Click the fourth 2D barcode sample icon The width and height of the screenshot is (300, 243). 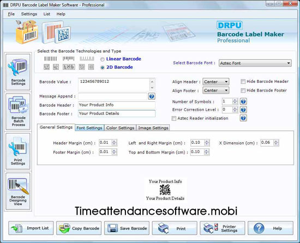coord(82,67)
